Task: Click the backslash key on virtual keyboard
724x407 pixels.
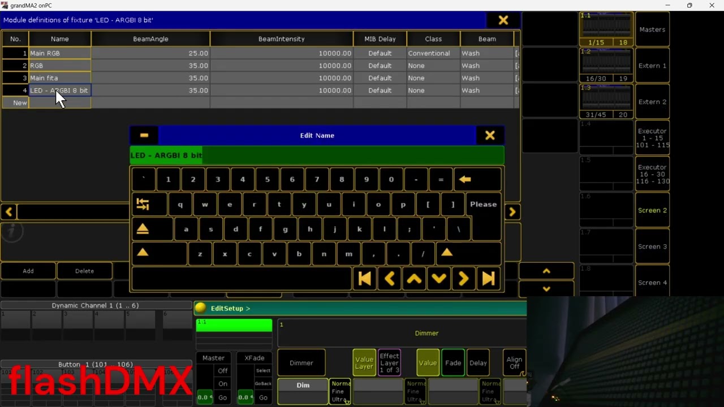Action: click(x=459, y=229)
